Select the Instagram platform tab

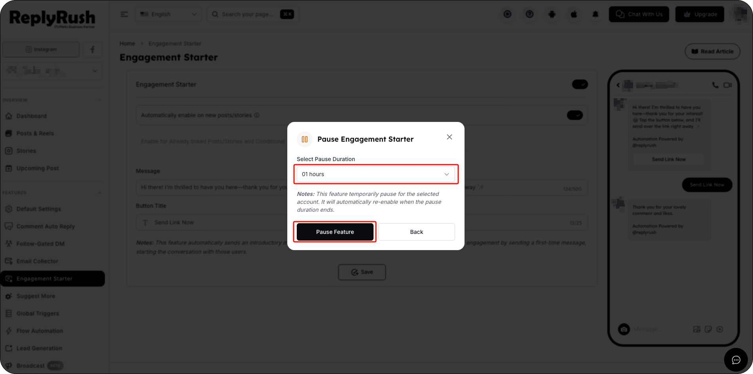tap(41, 49)
